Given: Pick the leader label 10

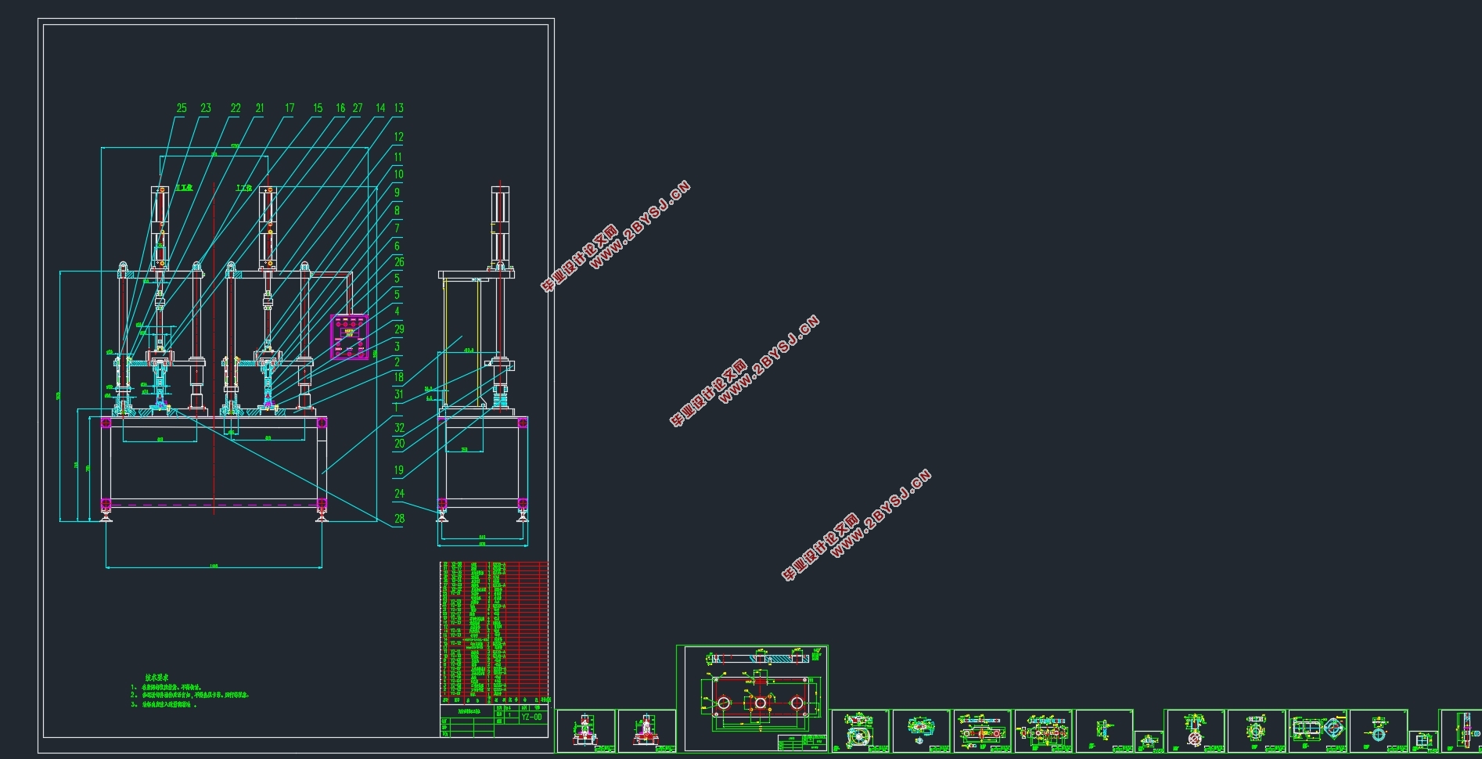Looking at the screenshot, I should (x=398, y=174).
